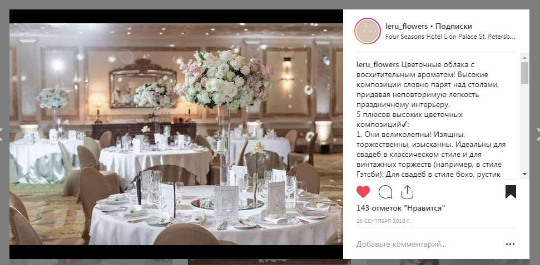Open the leru_flowers profile avatar
540x265 pixels.
point(368,31)
